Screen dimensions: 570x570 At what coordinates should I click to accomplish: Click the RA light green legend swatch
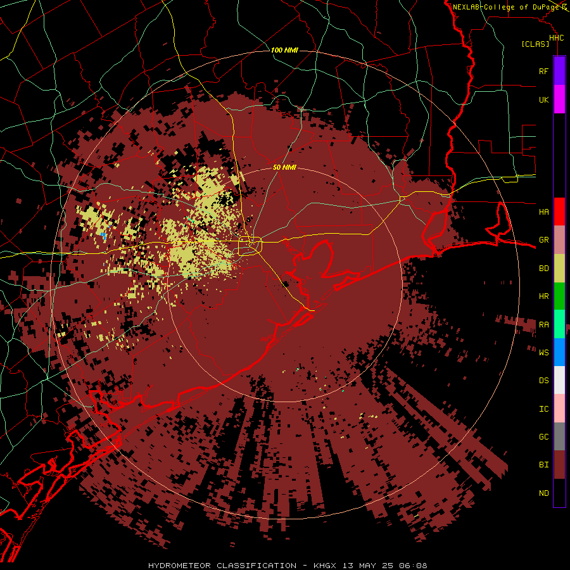point(559,324)
